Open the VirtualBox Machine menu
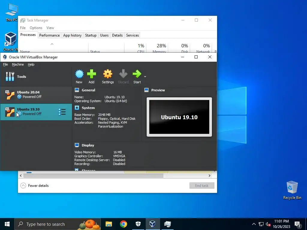 pos(18,64)
